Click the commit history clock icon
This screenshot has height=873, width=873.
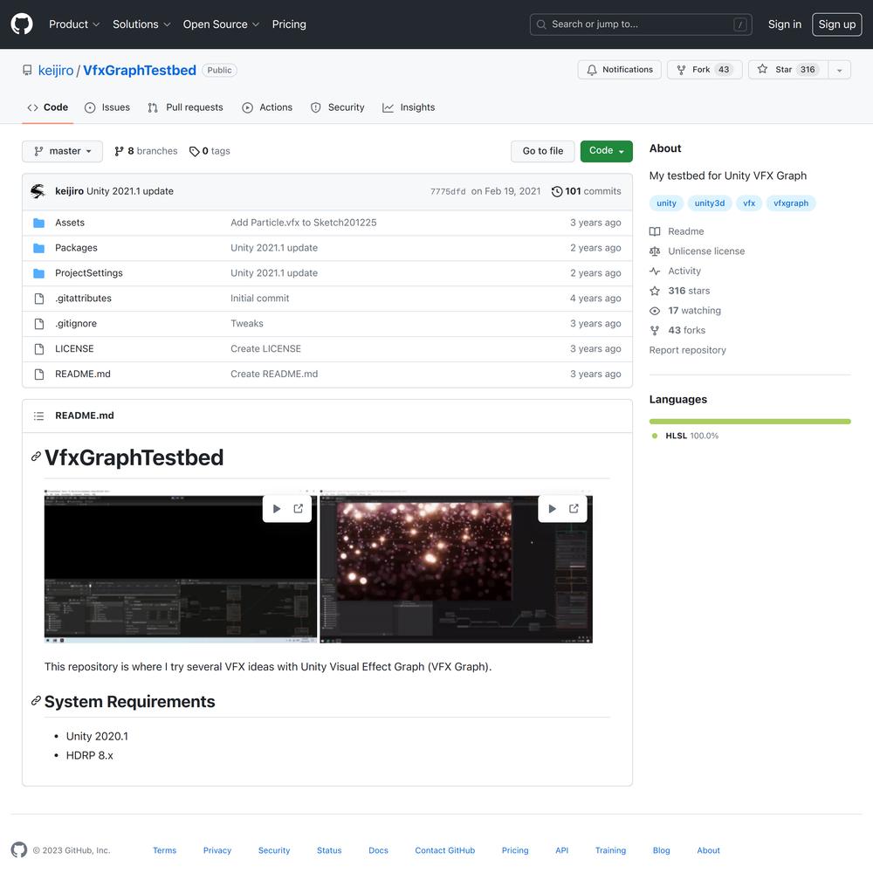click(557, 191)
